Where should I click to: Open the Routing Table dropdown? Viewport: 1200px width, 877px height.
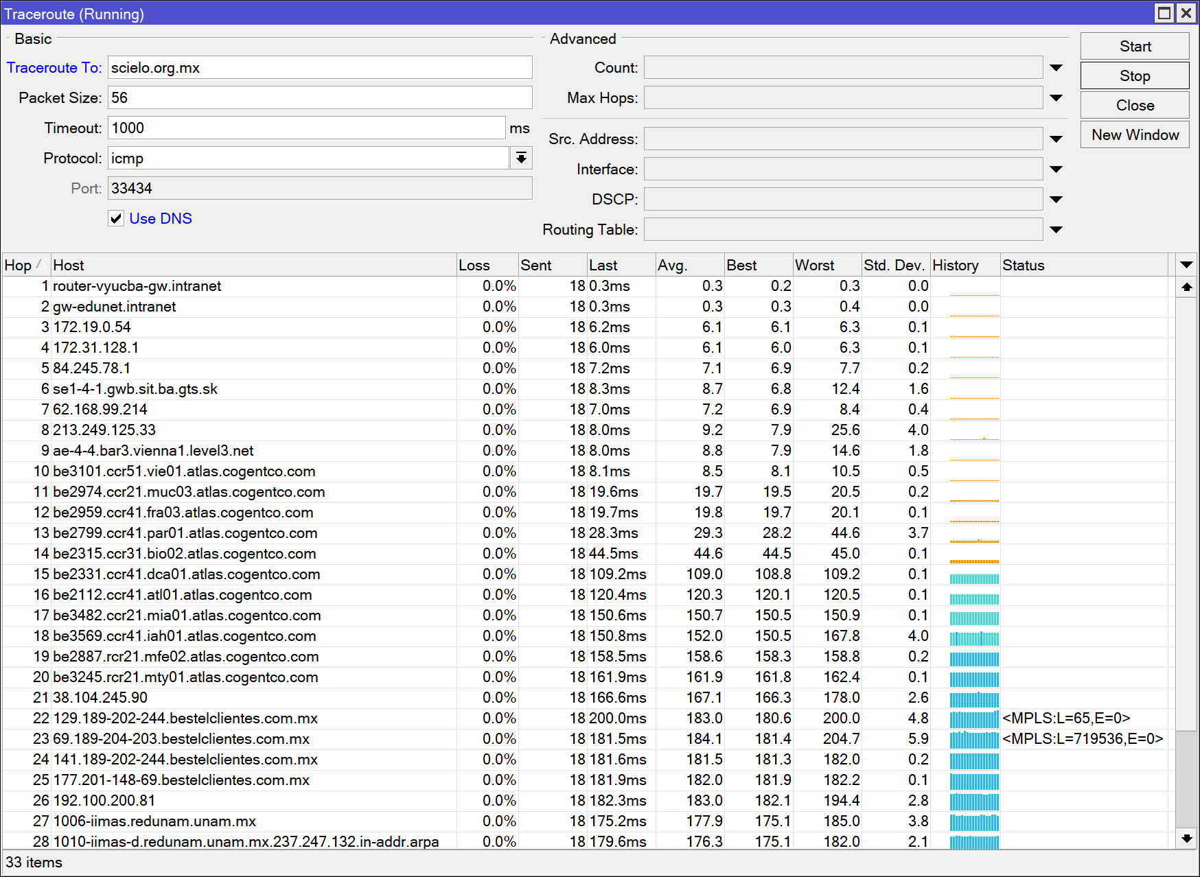(x=1056, y=229)
